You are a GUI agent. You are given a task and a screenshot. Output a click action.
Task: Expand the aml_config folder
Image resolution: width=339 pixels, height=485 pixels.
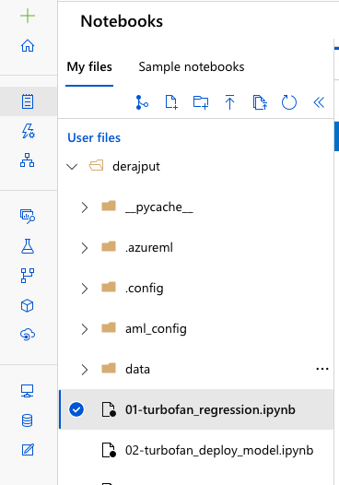[x=85, y=329]
